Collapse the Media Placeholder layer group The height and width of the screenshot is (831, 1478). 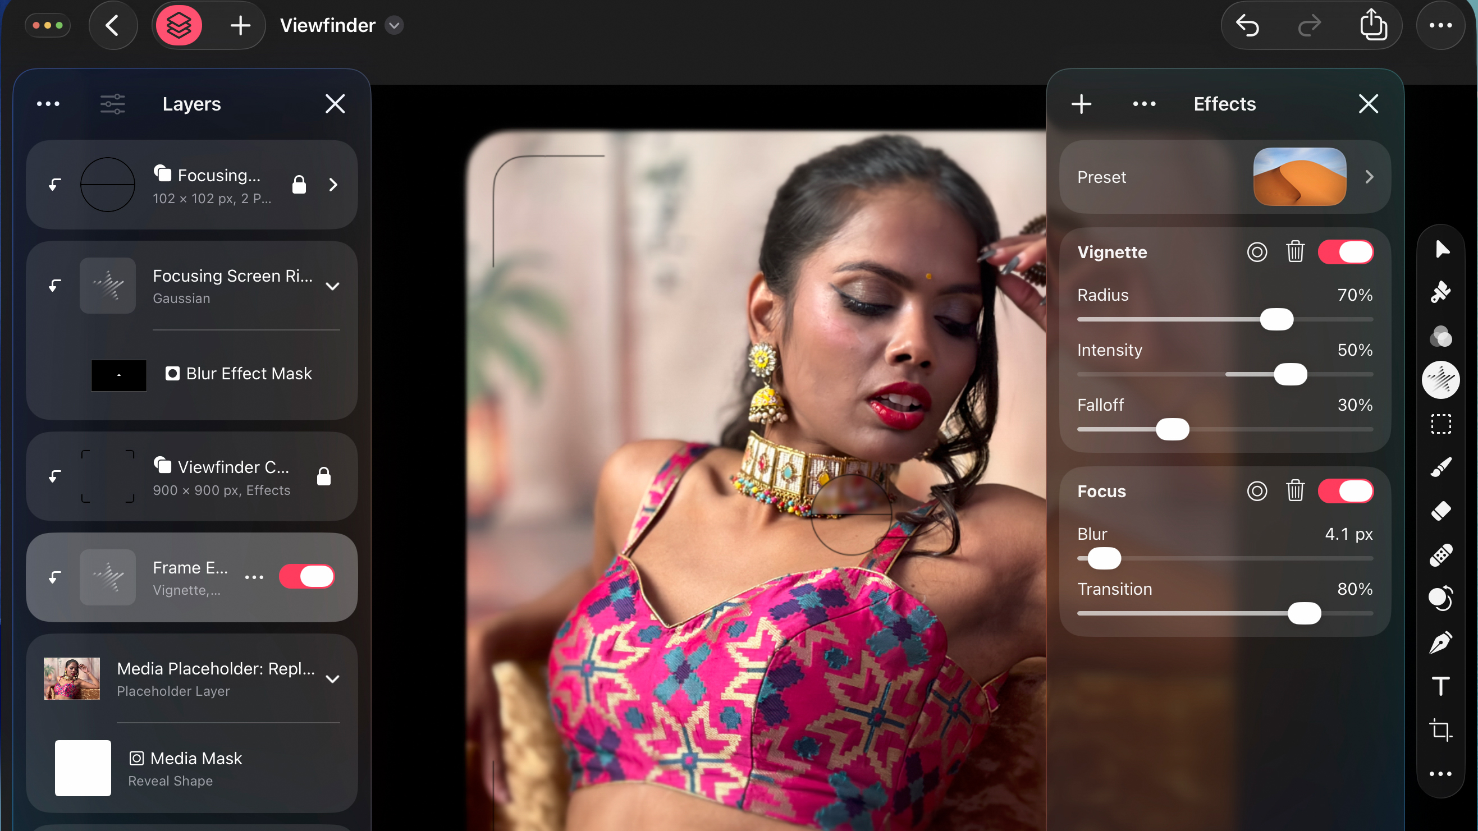click(x=333, y=679)
